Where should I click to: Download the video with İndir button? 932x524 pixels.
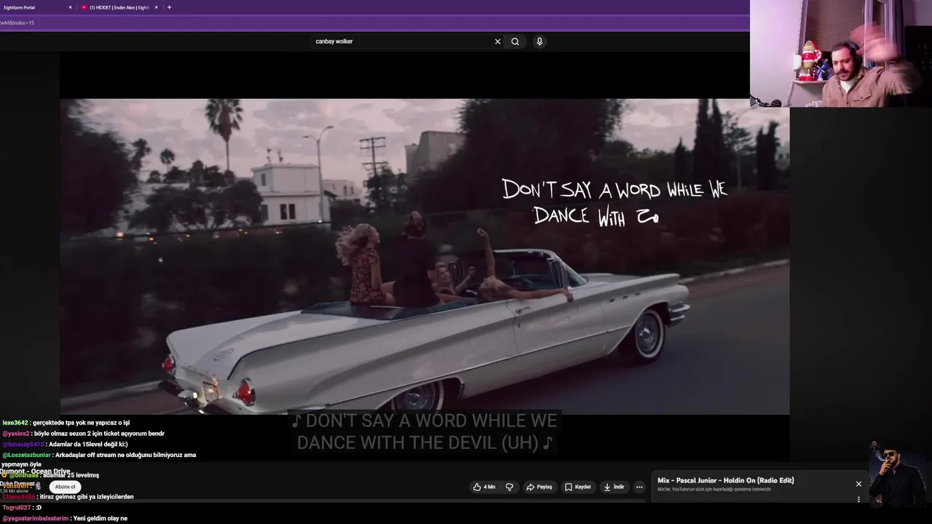click(x=614, y=487)
